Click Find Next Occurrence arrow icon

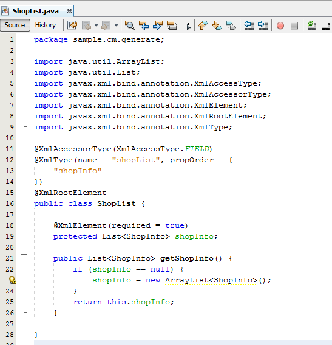(157, 26)
